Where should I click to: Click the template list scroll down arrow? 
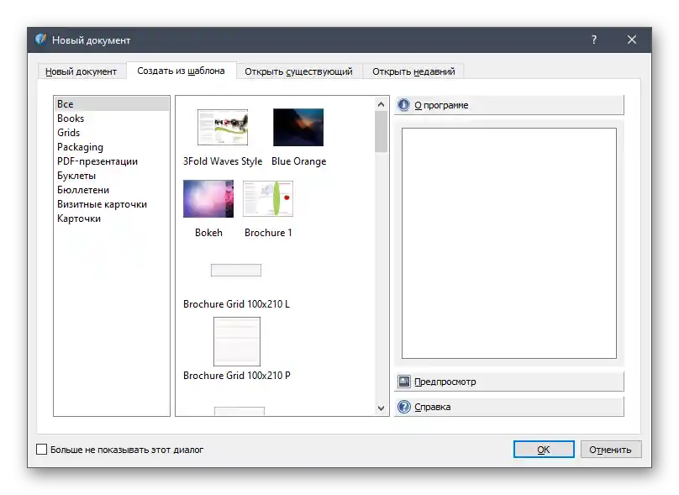pos(381,408)
